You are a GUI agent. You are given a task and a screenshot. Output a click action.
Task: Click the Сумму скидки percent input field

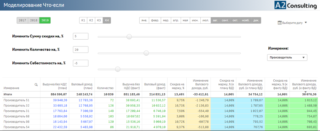81,36
